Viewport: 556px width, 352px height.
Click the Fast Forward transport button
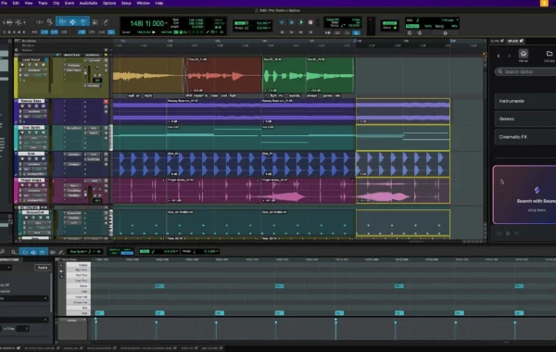point(301,31)
